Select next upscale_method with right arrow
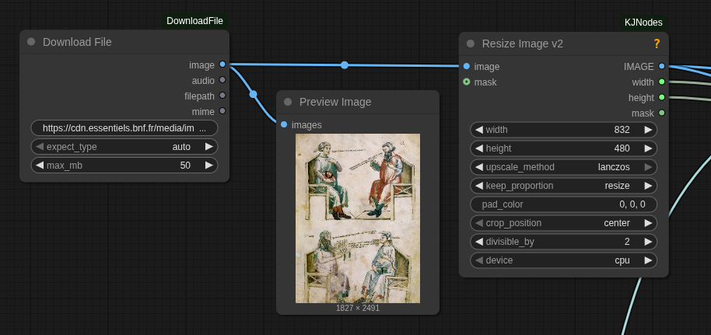The height and width of the screenshot is (335, 711). click(x=649, y=167)
